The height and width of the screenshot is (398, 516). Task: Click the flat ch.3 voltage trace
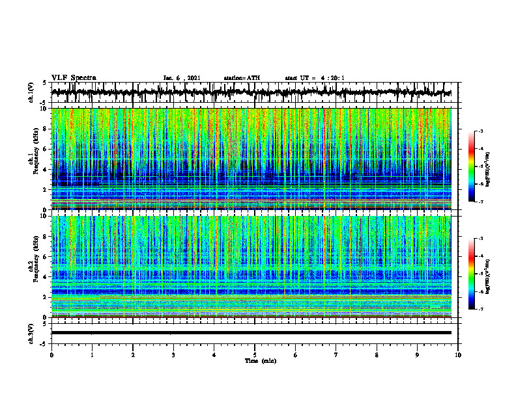pos(251,333)
